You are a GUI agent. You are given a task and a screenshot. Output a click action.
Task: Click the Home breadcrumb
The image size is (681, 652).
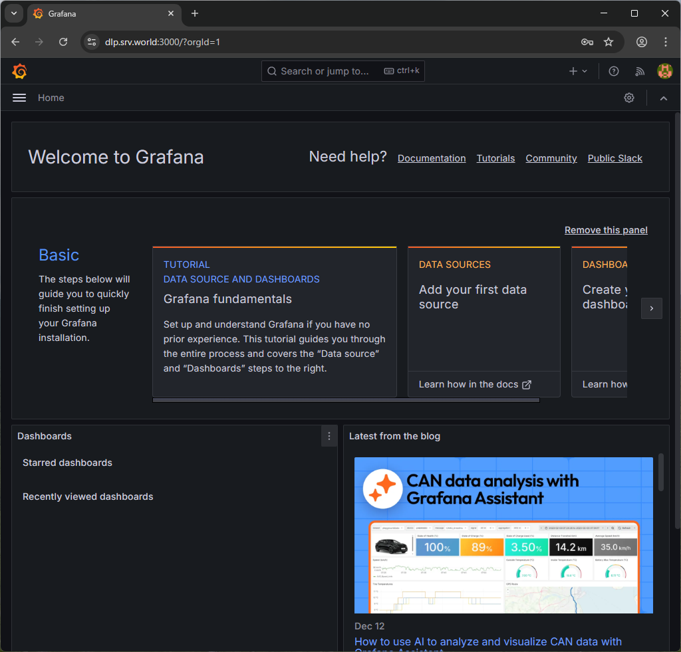pyautogui.click(x=51, y=98)
